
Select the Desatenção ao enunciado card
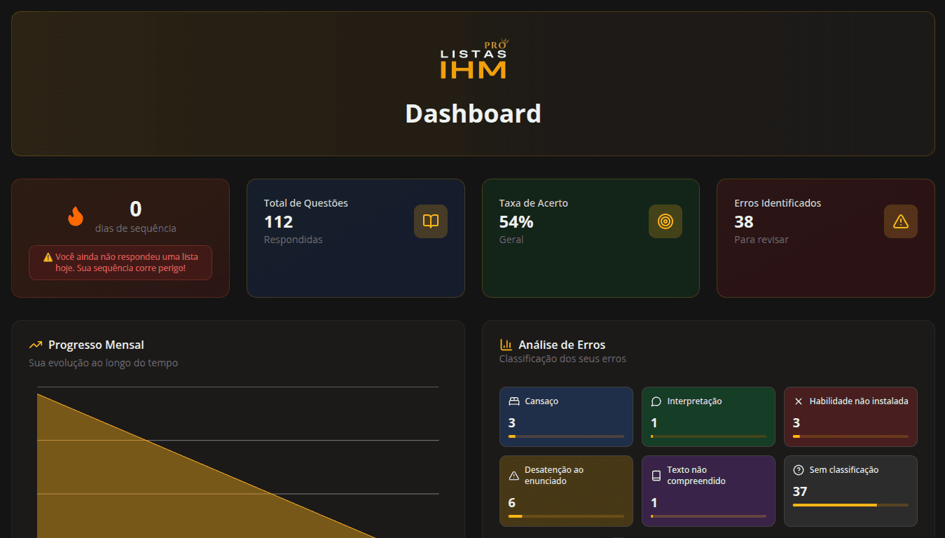566,490
